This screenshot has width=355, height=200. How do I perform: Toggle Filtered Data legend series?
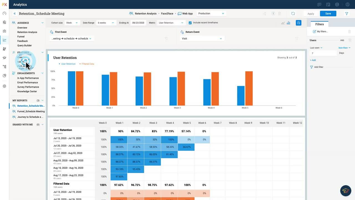pyautogui.click(x=87, y=64)
